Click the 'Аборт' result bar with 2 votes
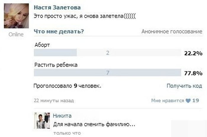The image size is (207, 137). click(x=107, y=53)
